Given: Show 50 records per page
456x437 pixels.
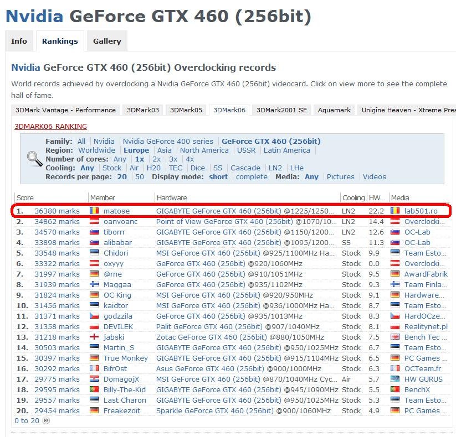Looking at the screenshot, I should tap(139, 177).
